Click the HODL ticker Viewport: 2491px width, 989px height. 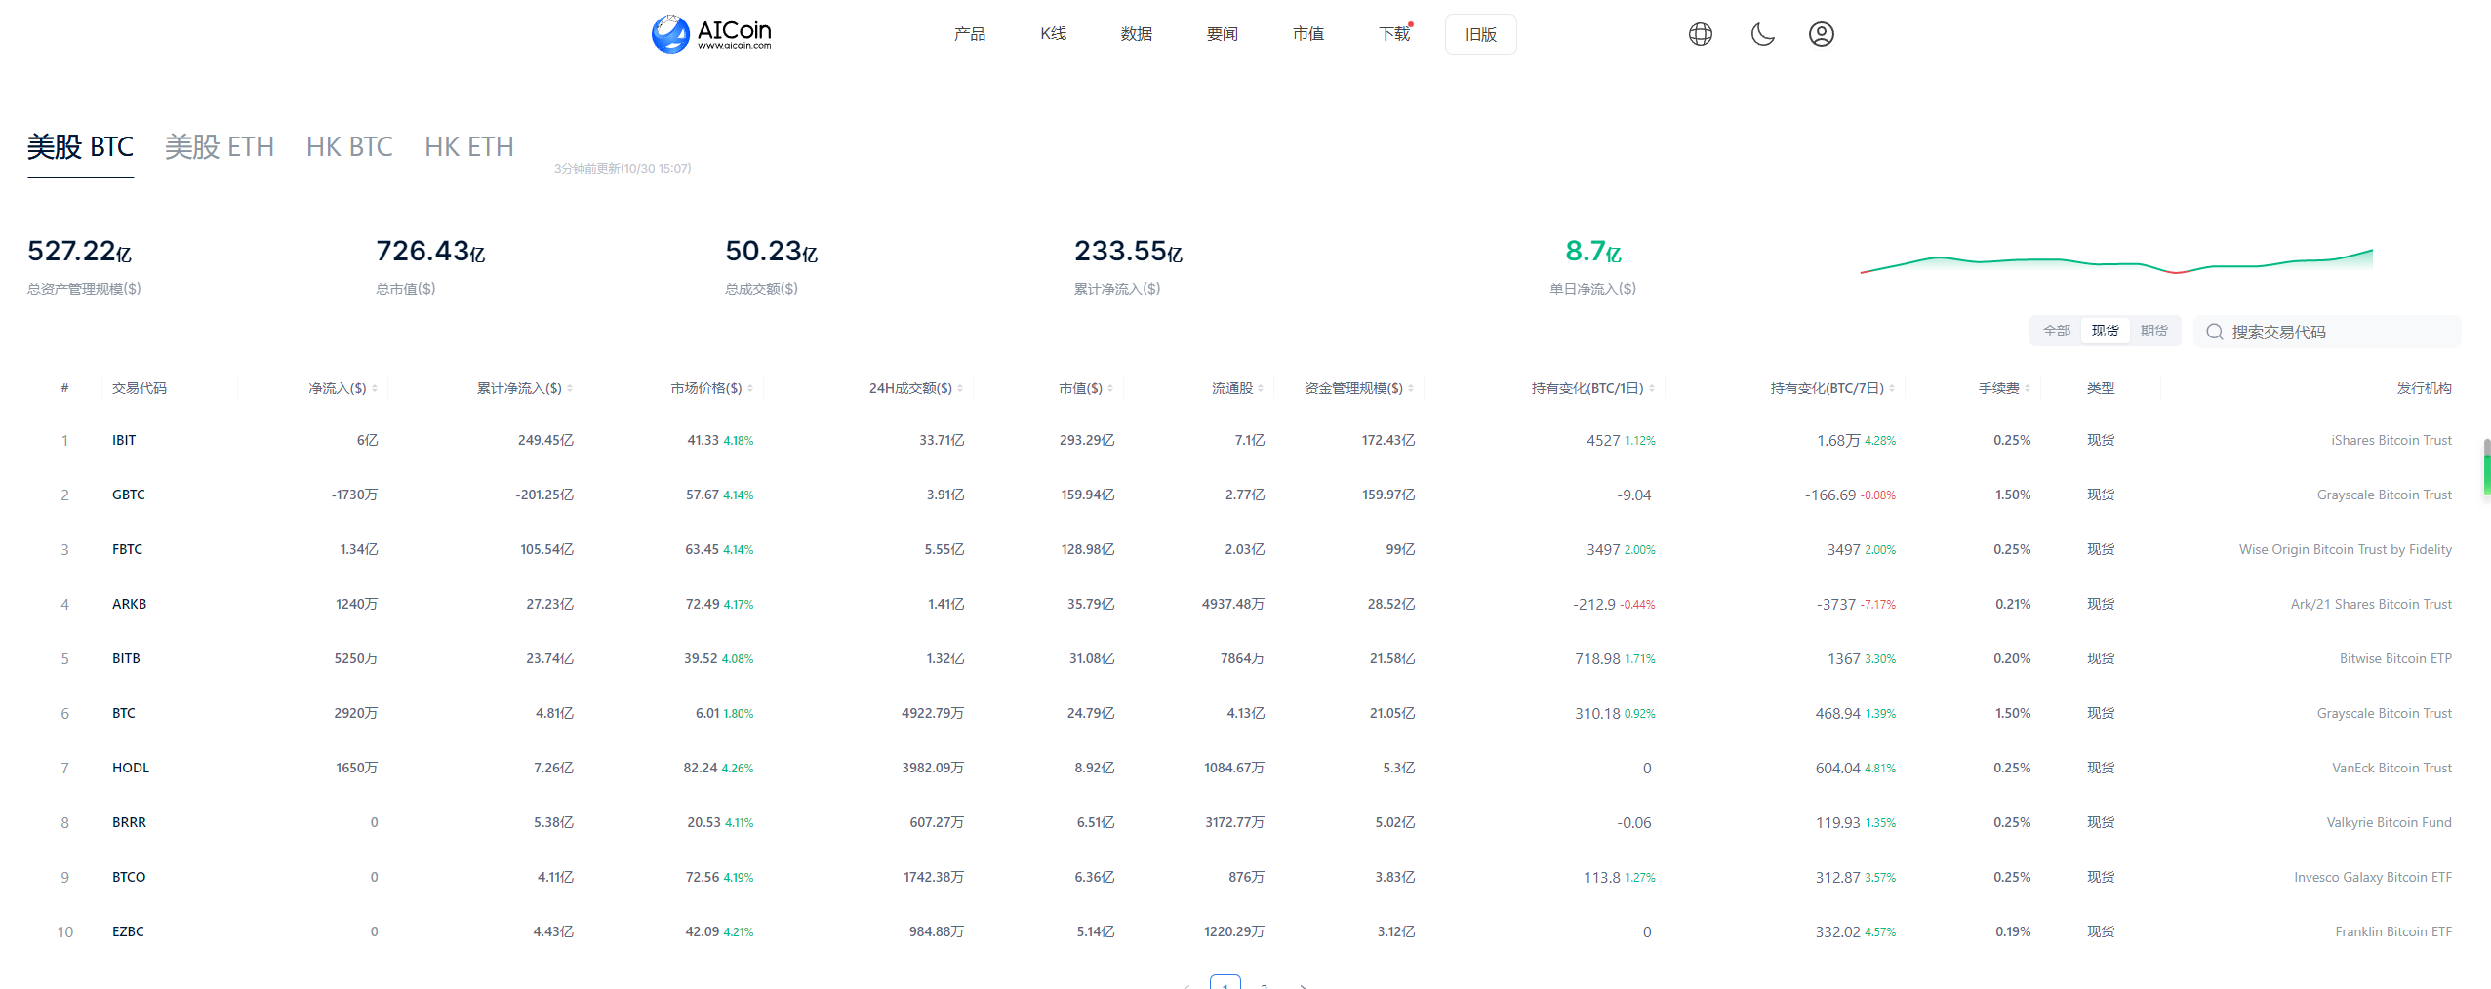pyautogui.click(x=131, y=768)
